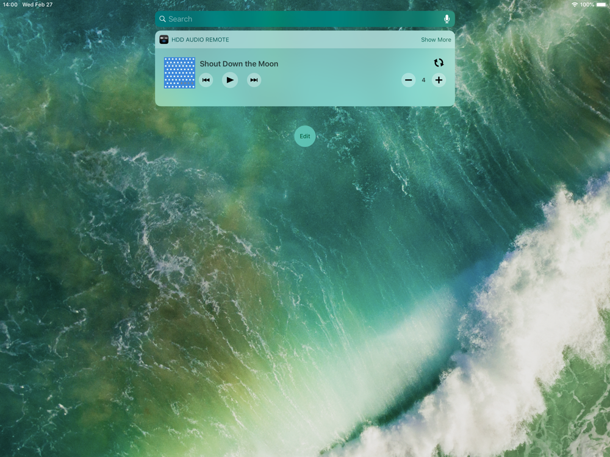Select the Shout Down the Moon title
The image size is (610, 457).
pos(239,64)
